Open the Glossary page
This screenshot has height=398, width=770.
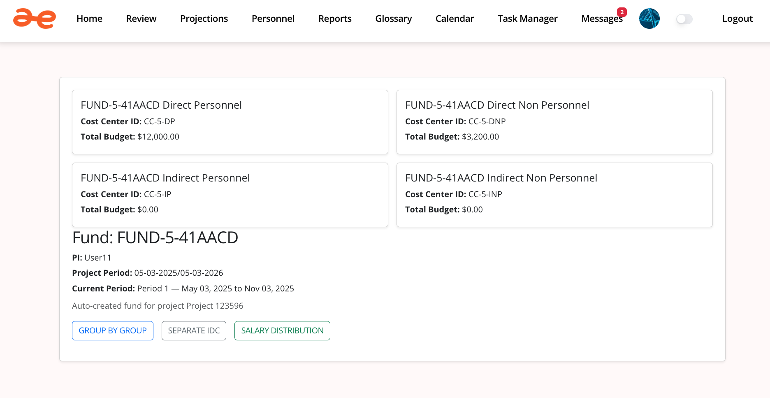[x=393, y=19]
